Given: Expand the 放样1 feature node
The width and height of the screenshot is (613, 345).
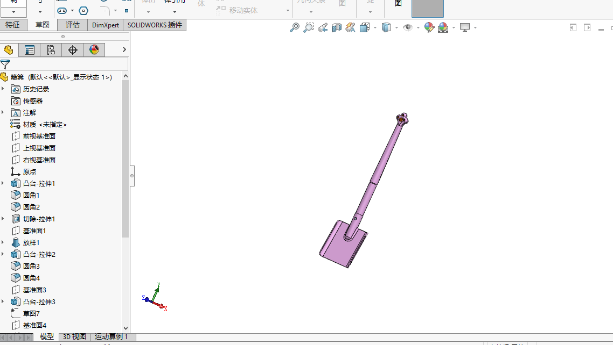Looking at the screenshot, I should 3,242.
